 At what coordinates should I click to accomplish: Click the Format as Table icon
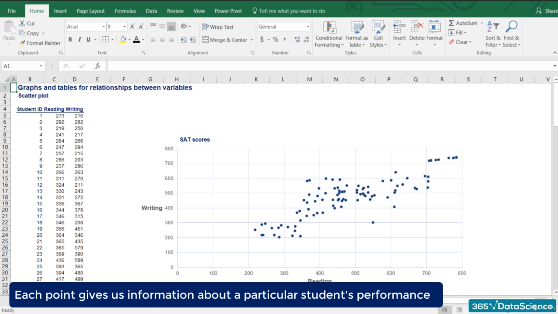click(357, 28)
